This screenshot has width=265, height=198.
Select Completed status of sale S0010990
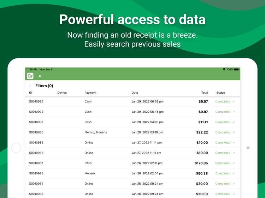pyautogui.click(x=223, y=132)
